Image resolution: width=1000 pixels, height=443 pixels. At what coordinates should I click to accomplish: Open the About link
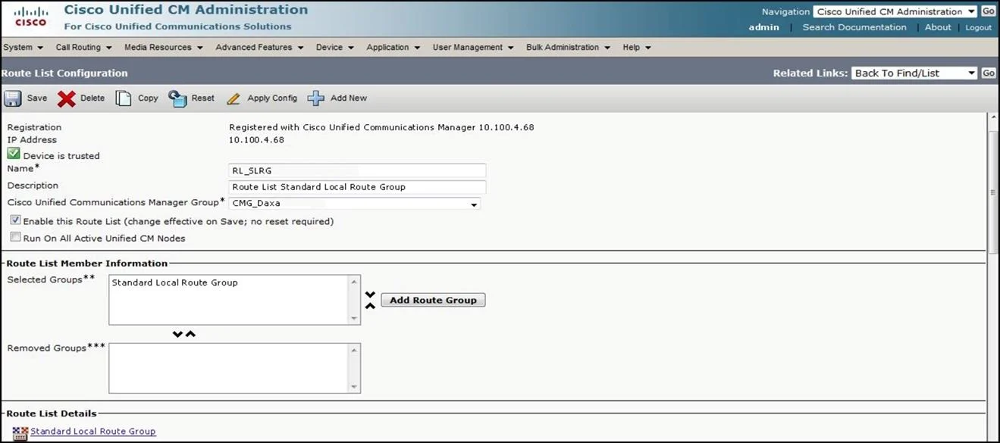pos(938,27)
